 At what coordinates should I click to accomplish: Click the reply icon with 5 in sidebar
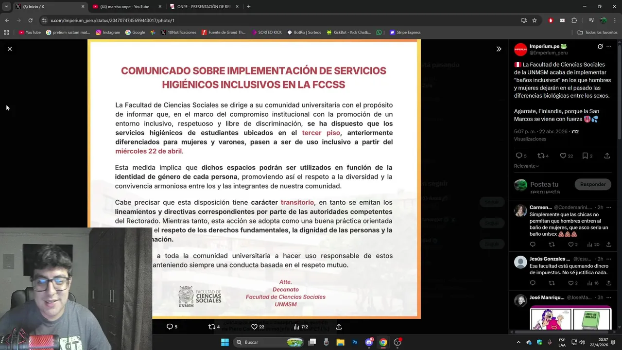(x=521, y=156)
